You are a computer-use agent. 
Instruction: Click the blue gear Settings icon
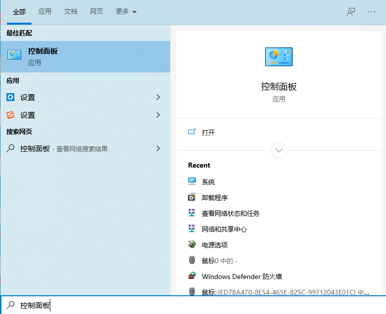click(x=10, y=98)
